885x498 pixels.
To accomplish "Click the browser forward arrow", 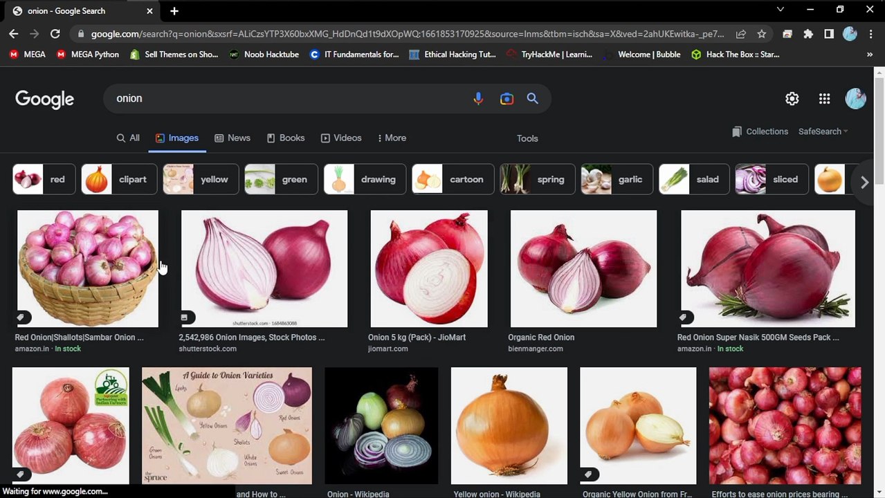I will pyautogui.click(x=35, y=33).
